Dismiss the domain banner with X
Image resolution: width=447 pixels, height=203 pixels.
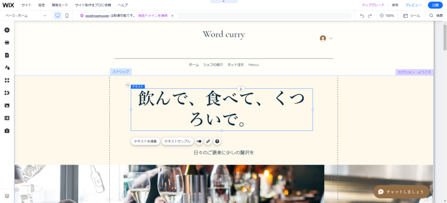pos(172,15)
